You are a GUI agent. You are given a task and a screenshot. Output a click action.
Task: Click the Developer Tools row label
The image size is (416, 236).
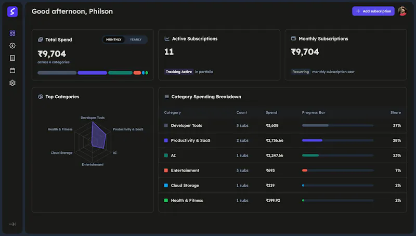point(187,125)
